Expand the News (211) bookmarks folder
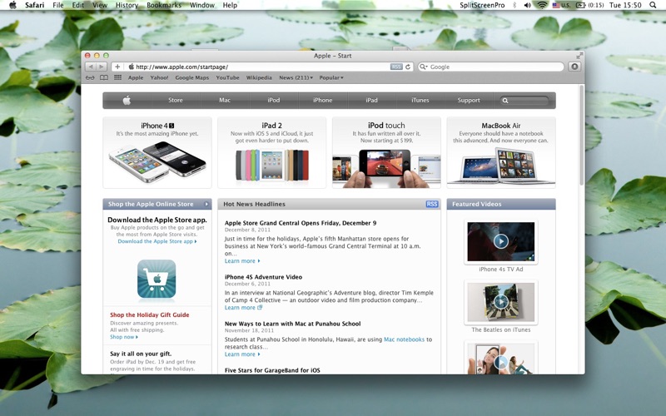This screenshot has width=666, height=416. click(x=296, y=77)
